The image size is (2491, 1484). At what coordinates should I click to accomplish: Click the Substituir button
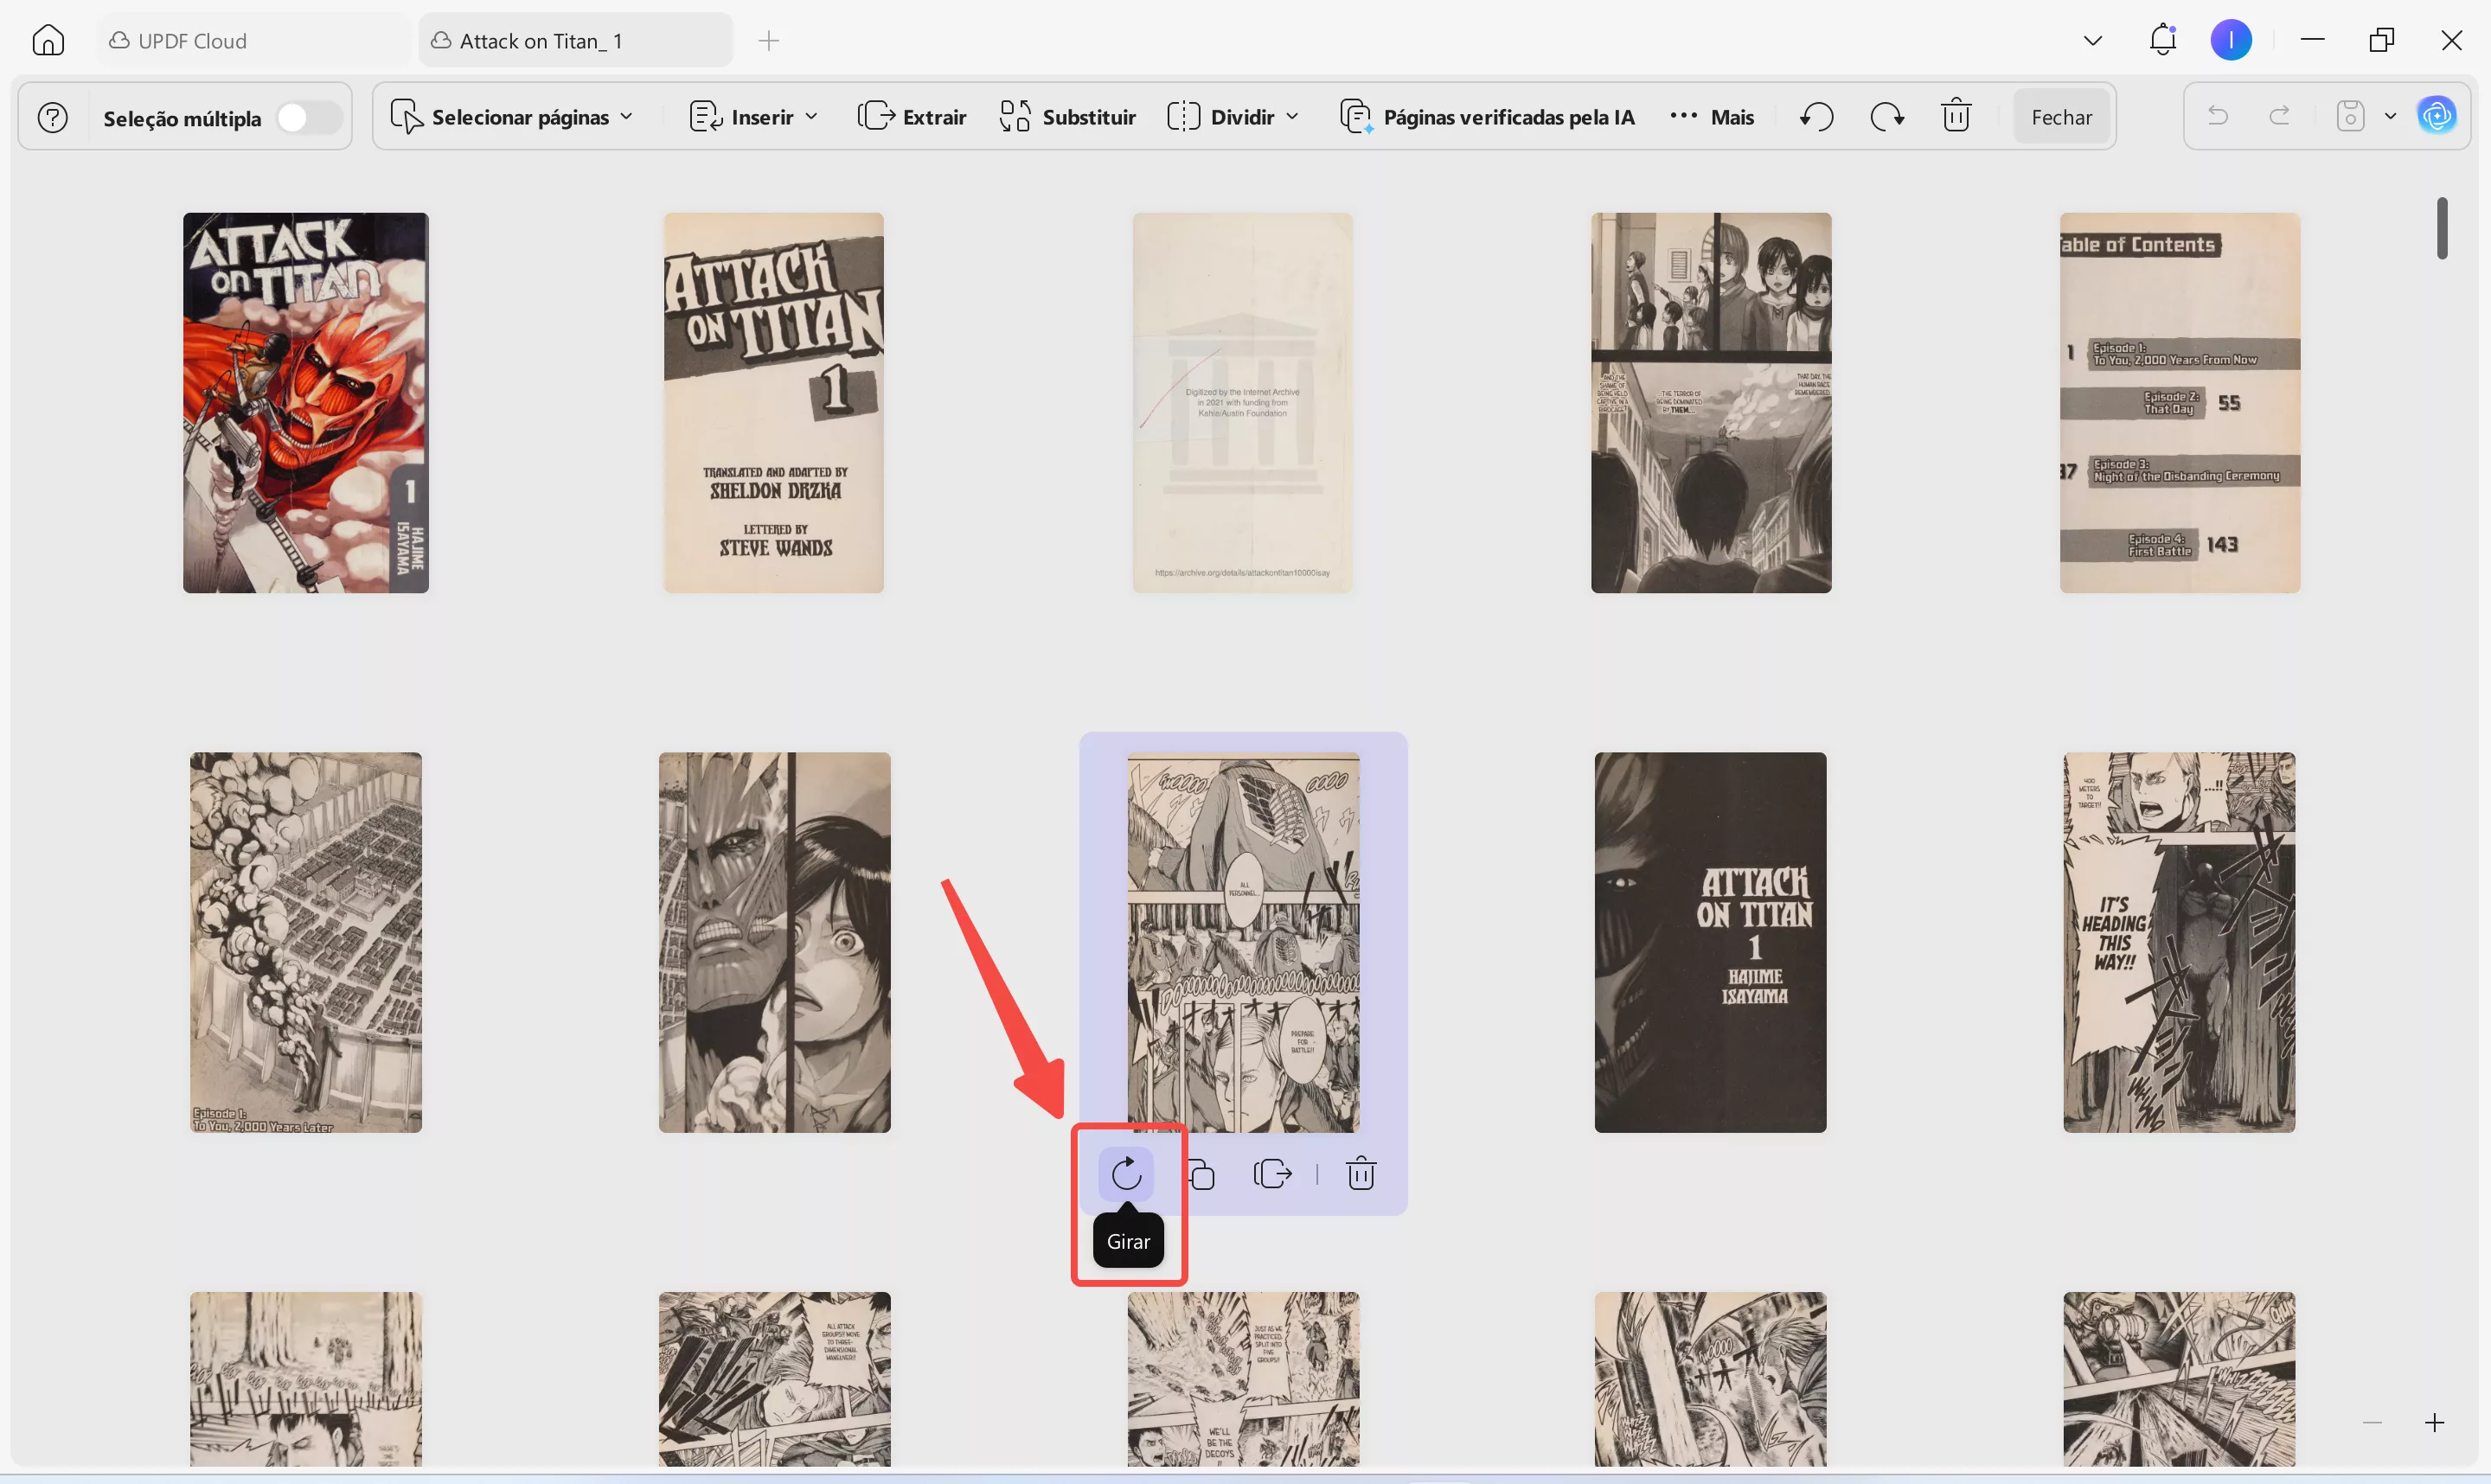[x=1068, y=117]
